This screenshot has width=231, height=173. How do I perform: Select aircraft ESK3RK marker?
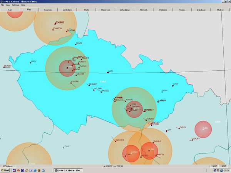71,83
